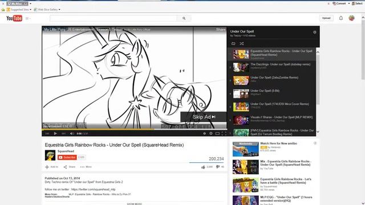365x205 pixels.
Task: Click the video progress bar
Action: (135, 129)
